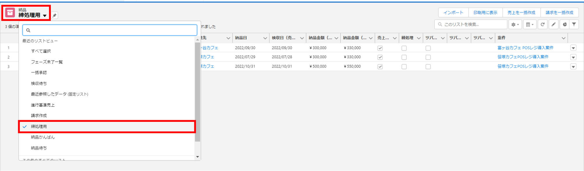Toggle 締処理 checkbox in row 1
This screenshot has height=171, width=584.
[404, 48]
